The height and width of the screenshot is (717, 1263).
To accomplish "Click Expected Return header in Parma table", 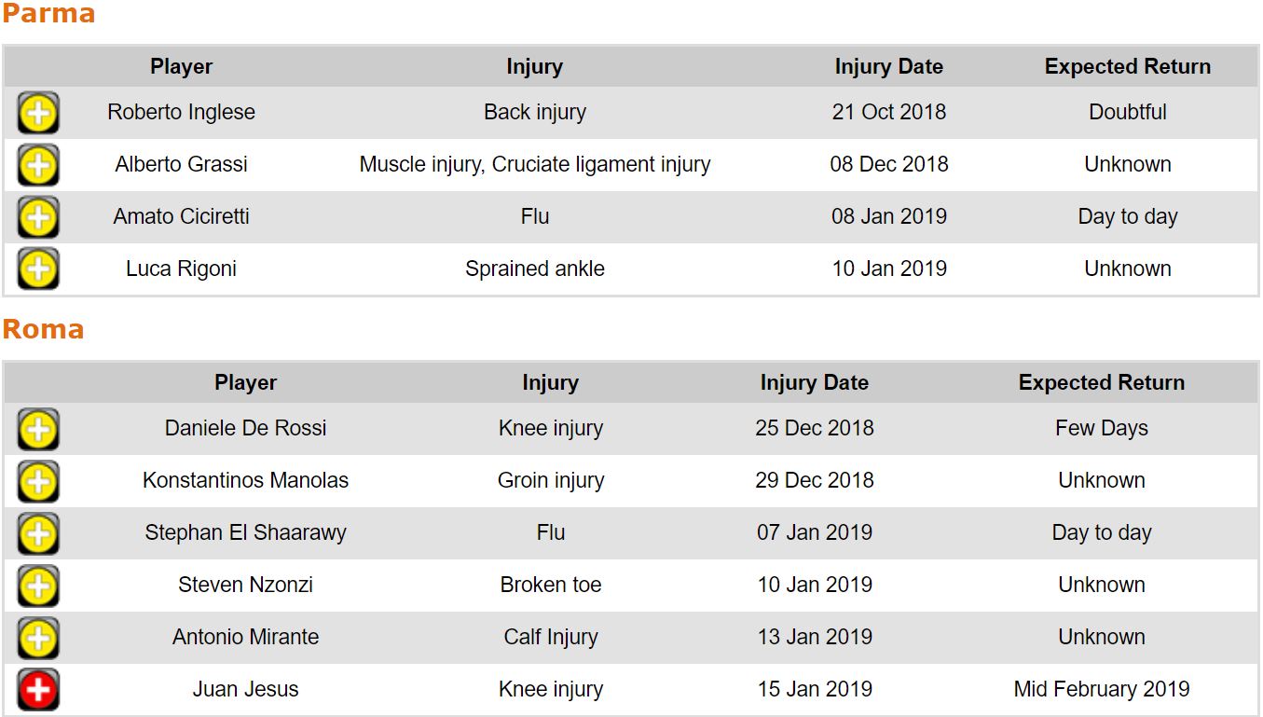I will pos(1127,66).
